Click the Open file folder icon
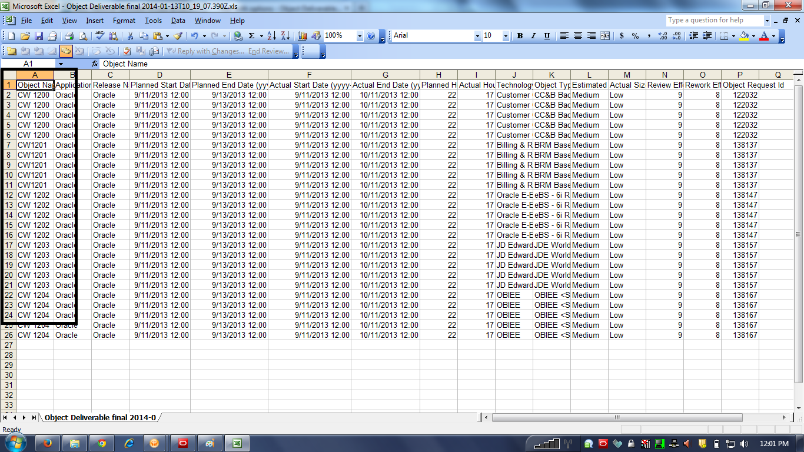This screenshot has height=452, width=804. pyautogui.click(x=25, y=36)
